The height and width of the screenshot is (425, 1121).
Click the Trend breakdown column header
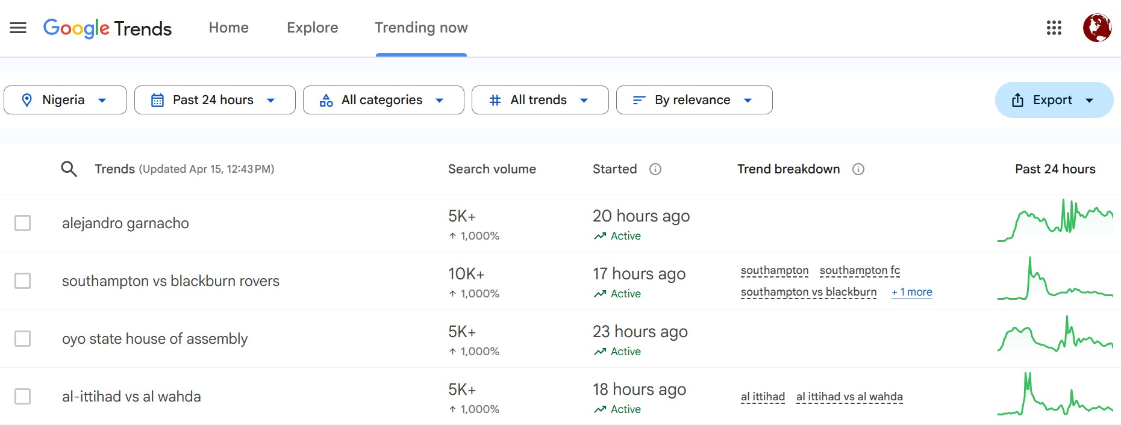coord(788,169)
